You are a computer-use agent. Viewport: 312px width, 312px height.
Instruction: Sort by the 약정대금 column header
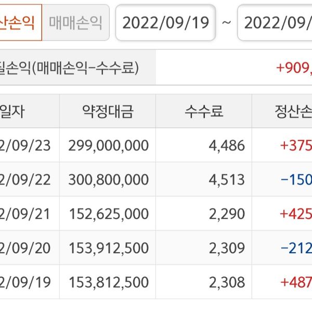point(108,111)
